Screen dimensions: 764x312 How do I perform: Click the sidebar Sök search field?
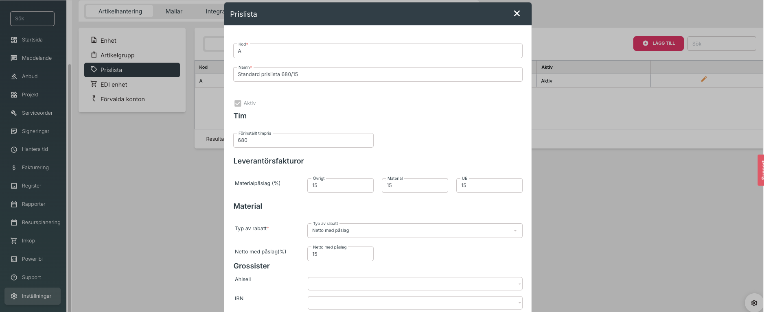point(32,19)
